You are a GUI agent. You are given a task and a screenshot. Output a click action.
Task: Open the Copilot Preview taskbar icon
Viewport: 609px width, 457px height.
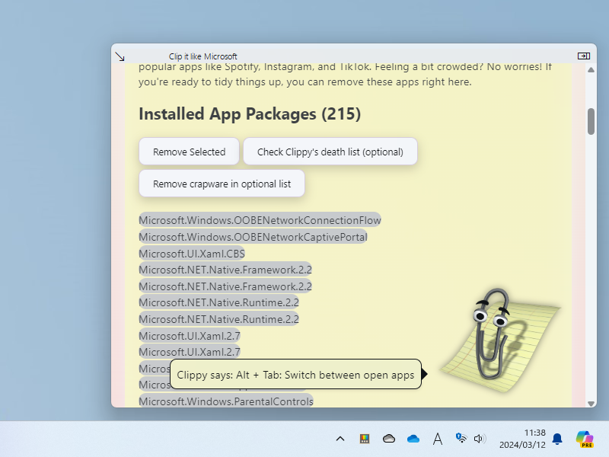pyautogui.click(x=585, y=439)
